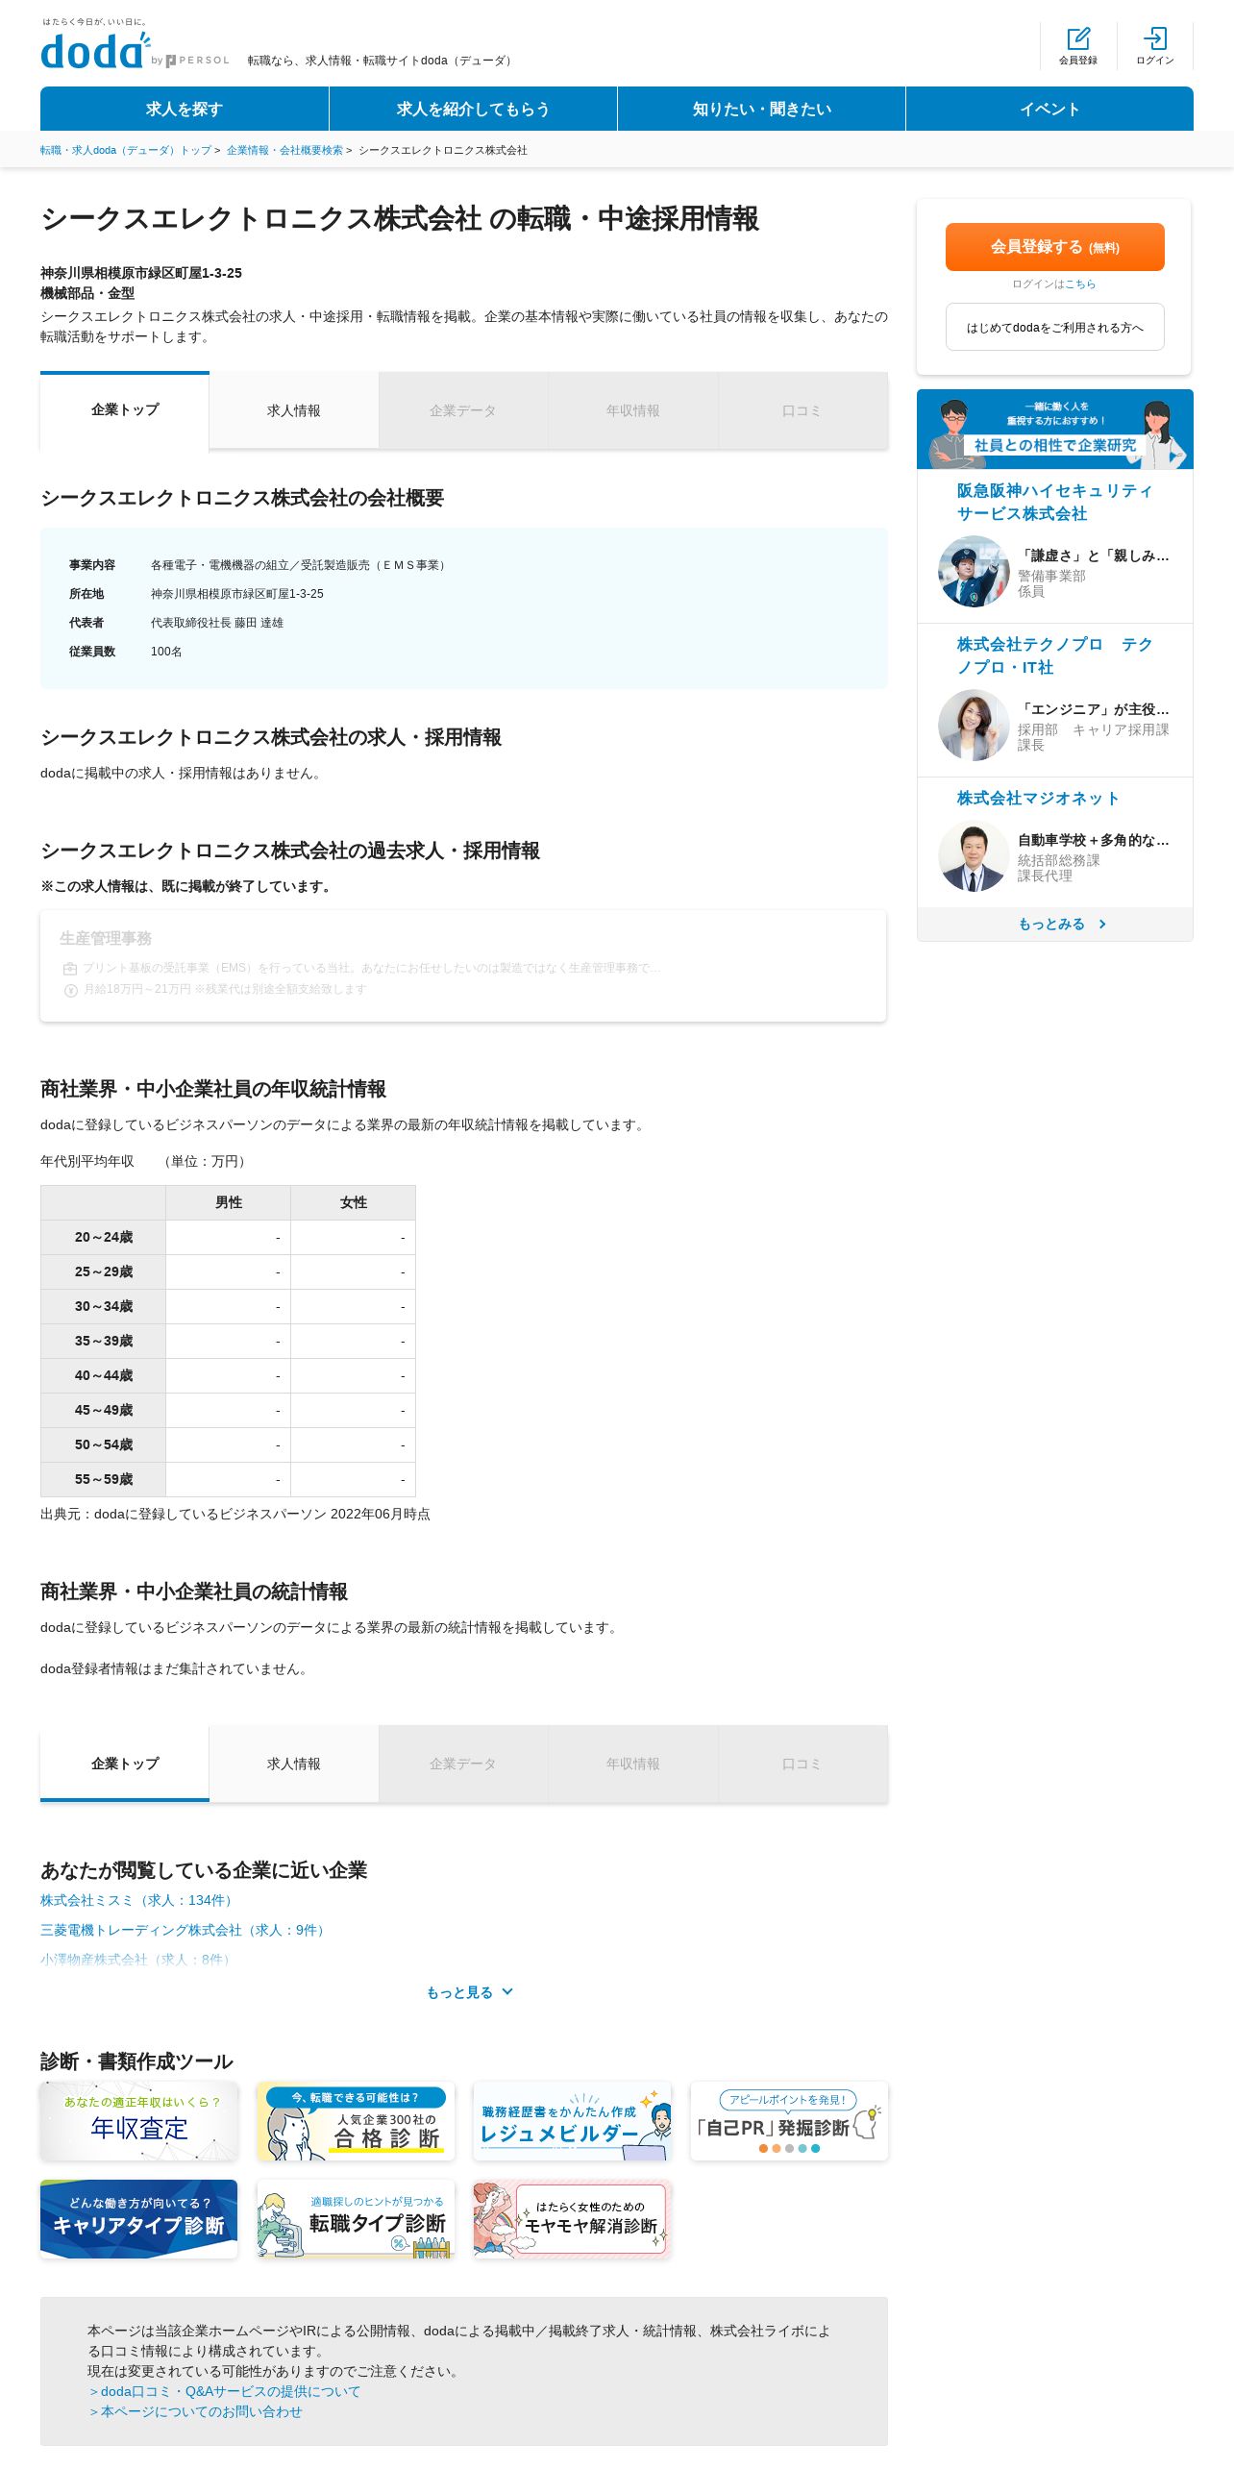
Task: Open 小澤物産株式会社 link
Action: [136, 1959]
